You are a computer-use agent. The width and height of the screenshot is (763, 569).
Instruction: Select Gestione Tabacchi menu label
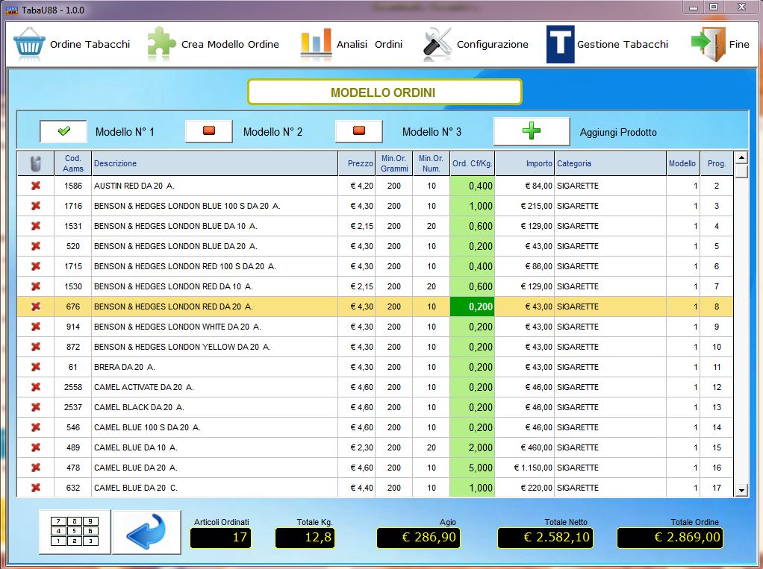click(x=623, y=44)
